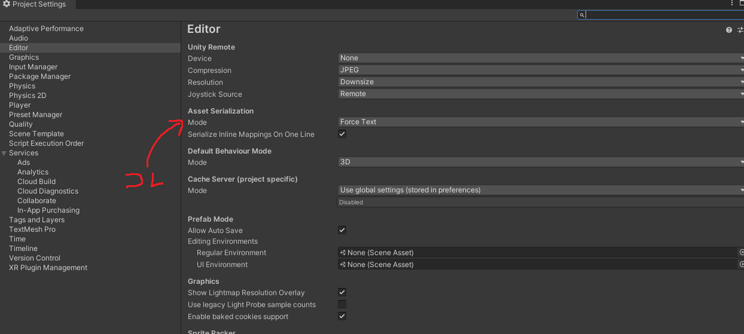
Task: Open Version Control settings
Action: coord(35,258)
